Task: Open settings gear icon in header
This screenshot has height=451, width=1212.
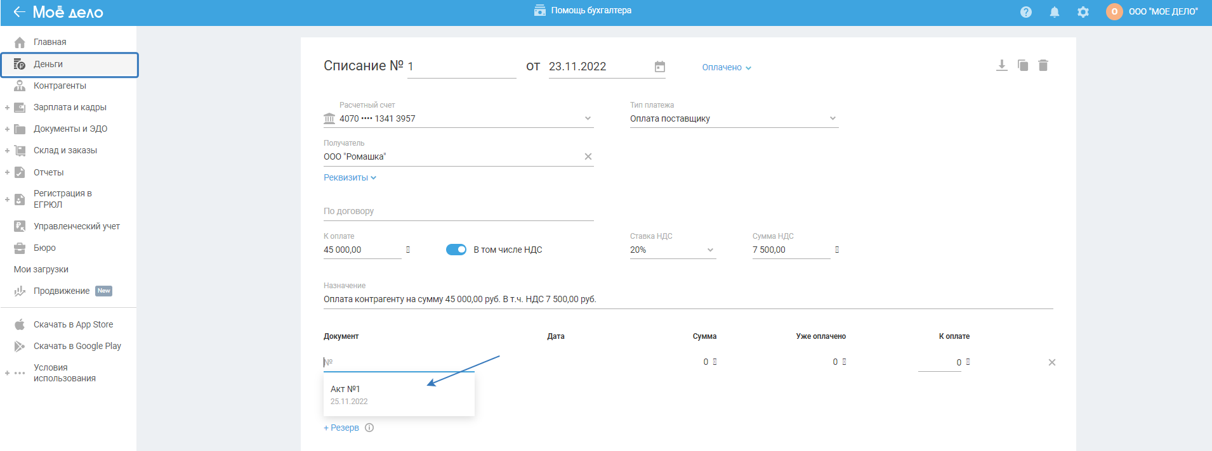Action: (1083, 12)
